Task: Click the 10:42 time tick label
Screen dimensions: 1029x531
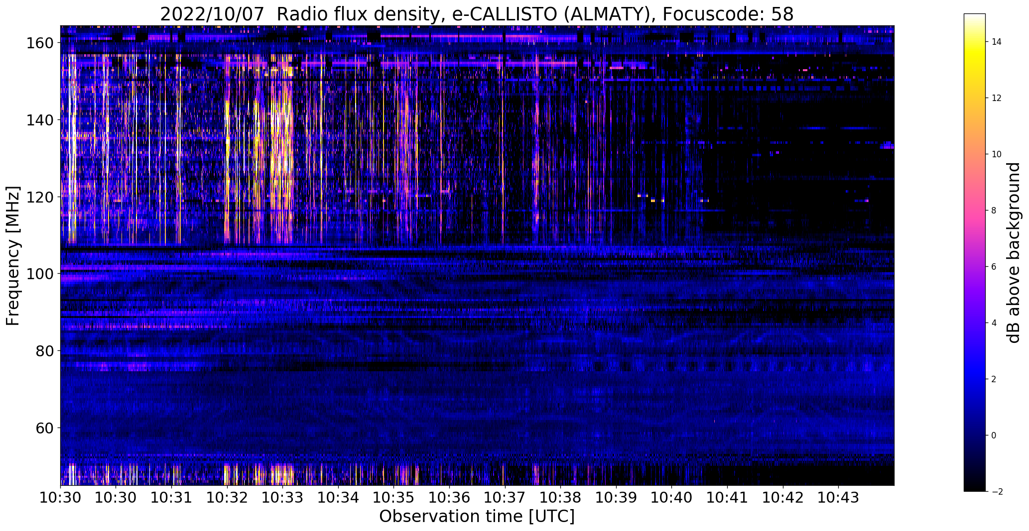Action: (x=783, y=498)
